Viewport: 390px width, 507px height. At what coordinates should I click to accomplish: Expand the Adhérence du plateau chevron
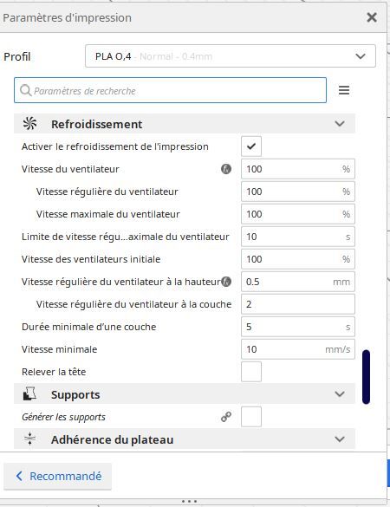tap(340, 439)
